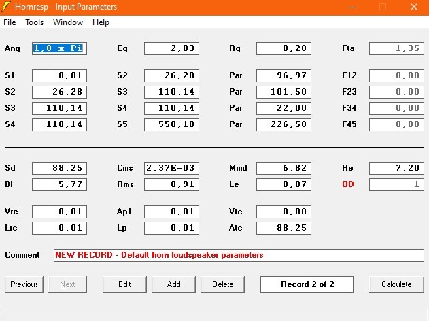The height and width of the screenshot is (321, 429).
Task: Click the Lrc field
Action: [x=59, y=228]
